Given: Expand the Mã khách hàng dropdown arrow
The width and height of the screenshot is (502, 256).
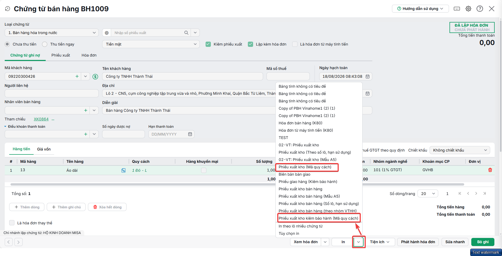Looking at the screenshot, I should coord(85,76).
